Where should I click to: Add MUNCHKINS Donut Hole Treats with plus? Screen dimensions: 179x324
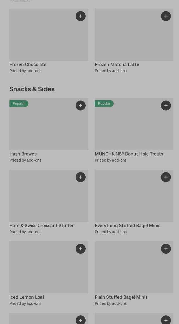pyautogui.click(x=166, y=106)
